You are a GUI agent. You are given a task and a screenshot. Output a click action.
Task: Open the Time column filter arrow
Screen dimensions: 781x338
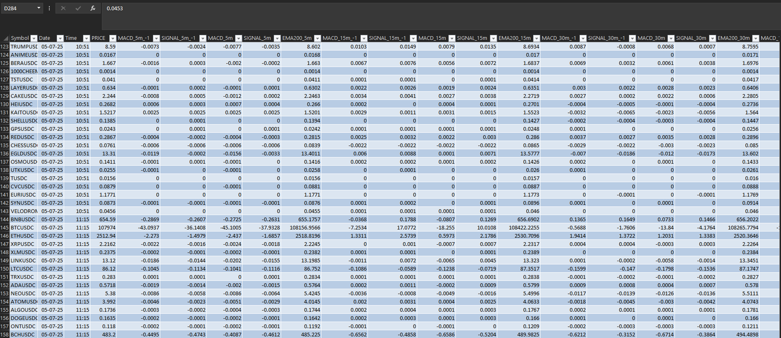coord(86,38)
